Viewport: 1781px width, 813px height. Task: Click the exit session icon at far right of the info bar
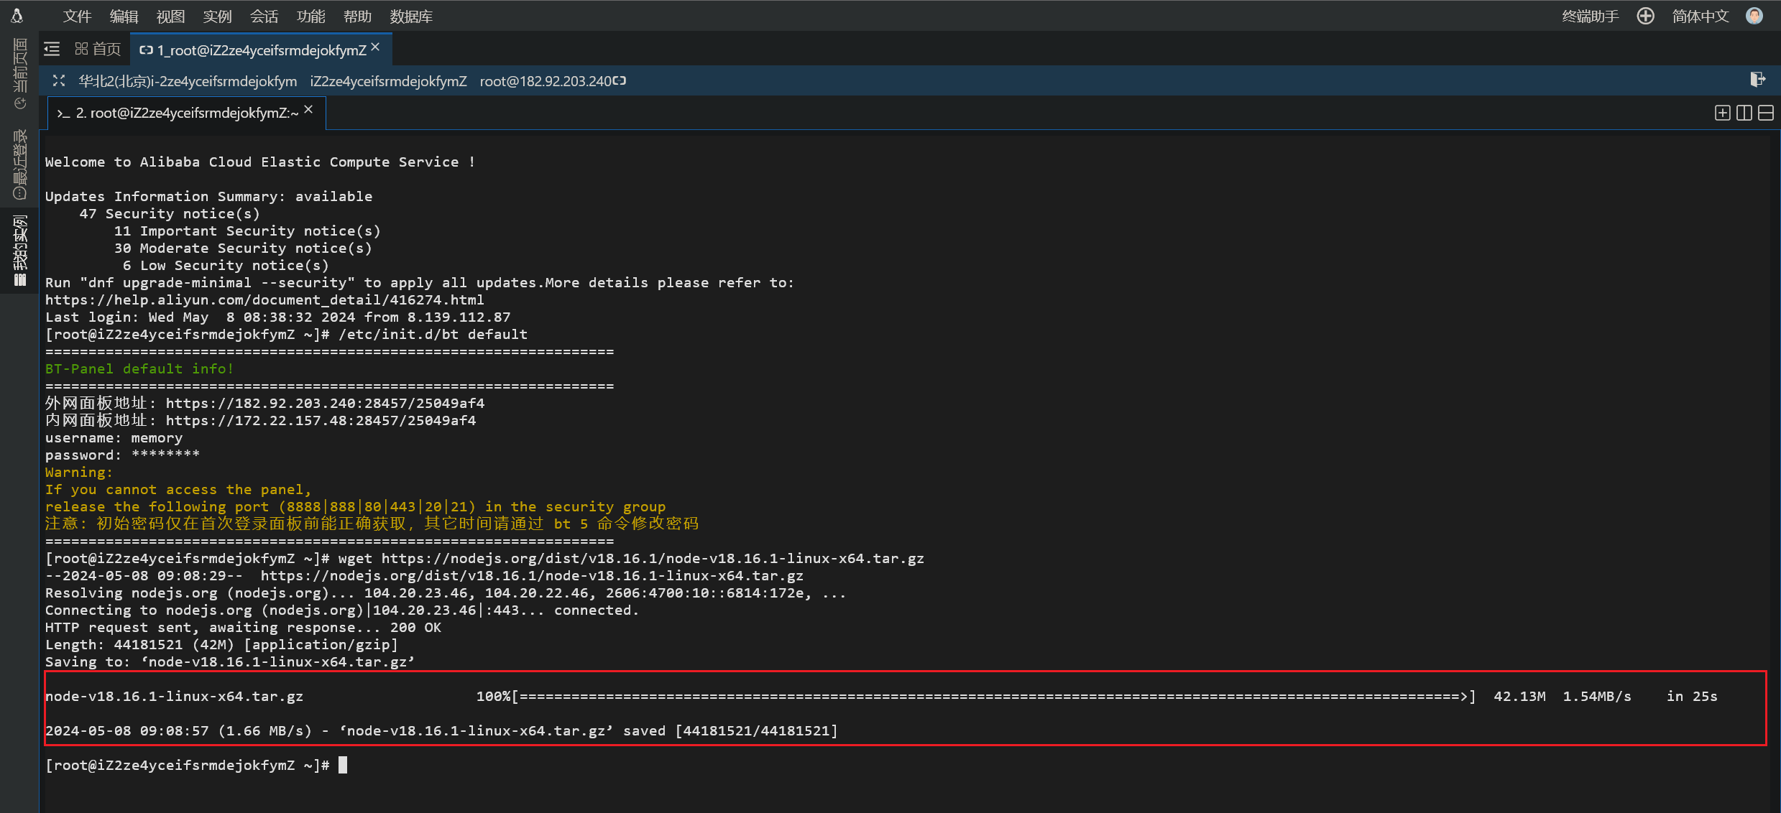coord(1757,80)
